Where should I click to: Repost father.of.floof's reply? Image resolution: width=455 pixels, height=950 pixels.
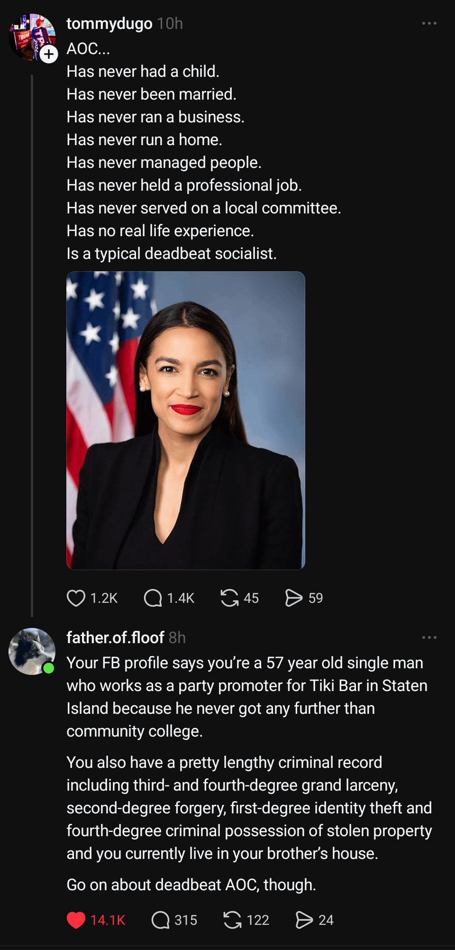233,920
